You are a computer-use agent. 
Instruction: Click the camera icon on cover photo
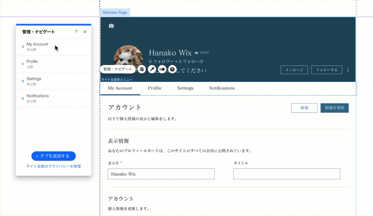(111, 26)
